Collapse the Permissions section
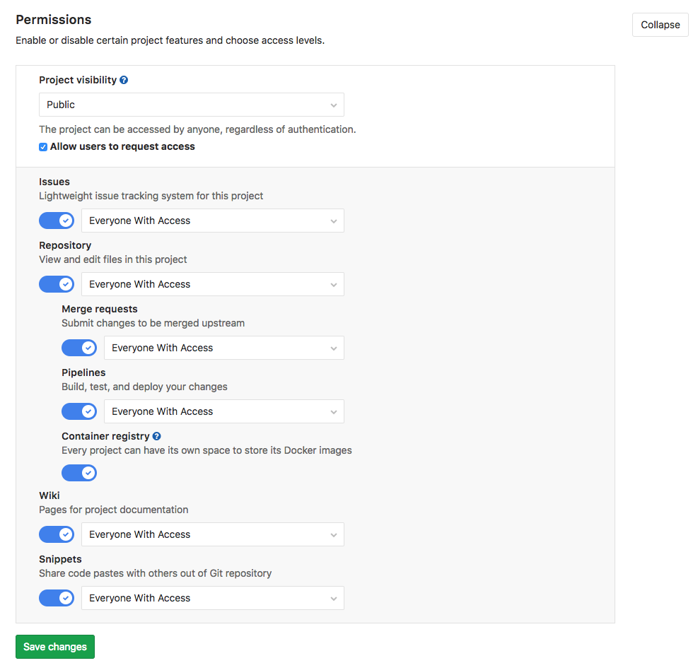Image resolution: width=698 pixels, height=663 pixels. tap(659, 24)
